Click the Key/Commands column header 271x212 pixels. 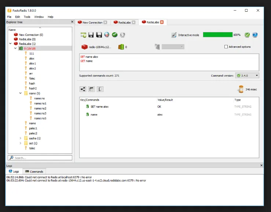(118, 100)
